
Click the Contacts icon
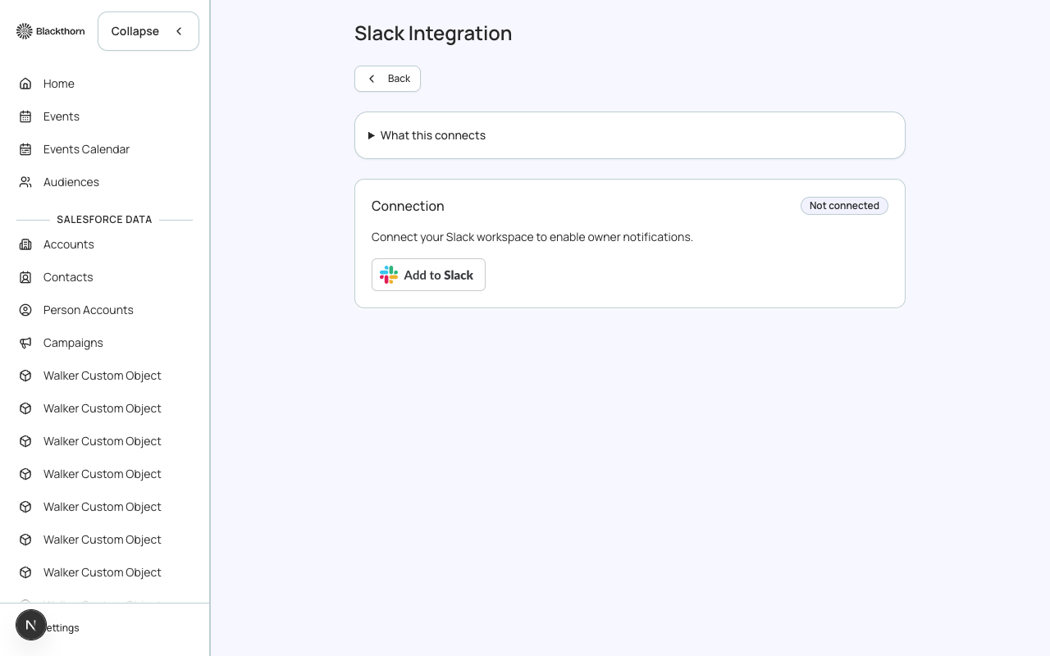pos(25,277)
